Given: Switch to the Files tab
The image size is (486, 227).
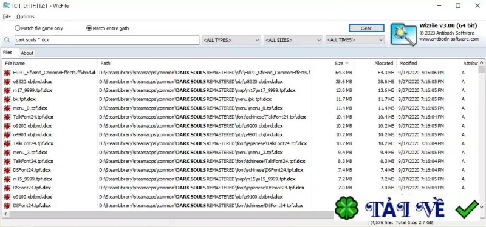Looking at the screenshot, I should point(8,53).
